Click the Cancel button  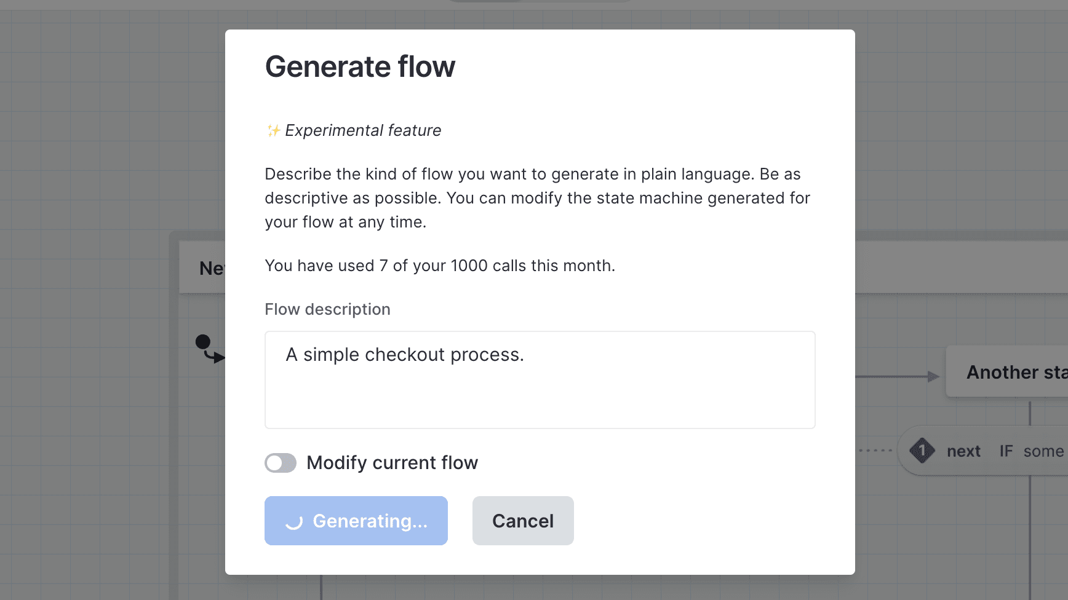point(522,521)
